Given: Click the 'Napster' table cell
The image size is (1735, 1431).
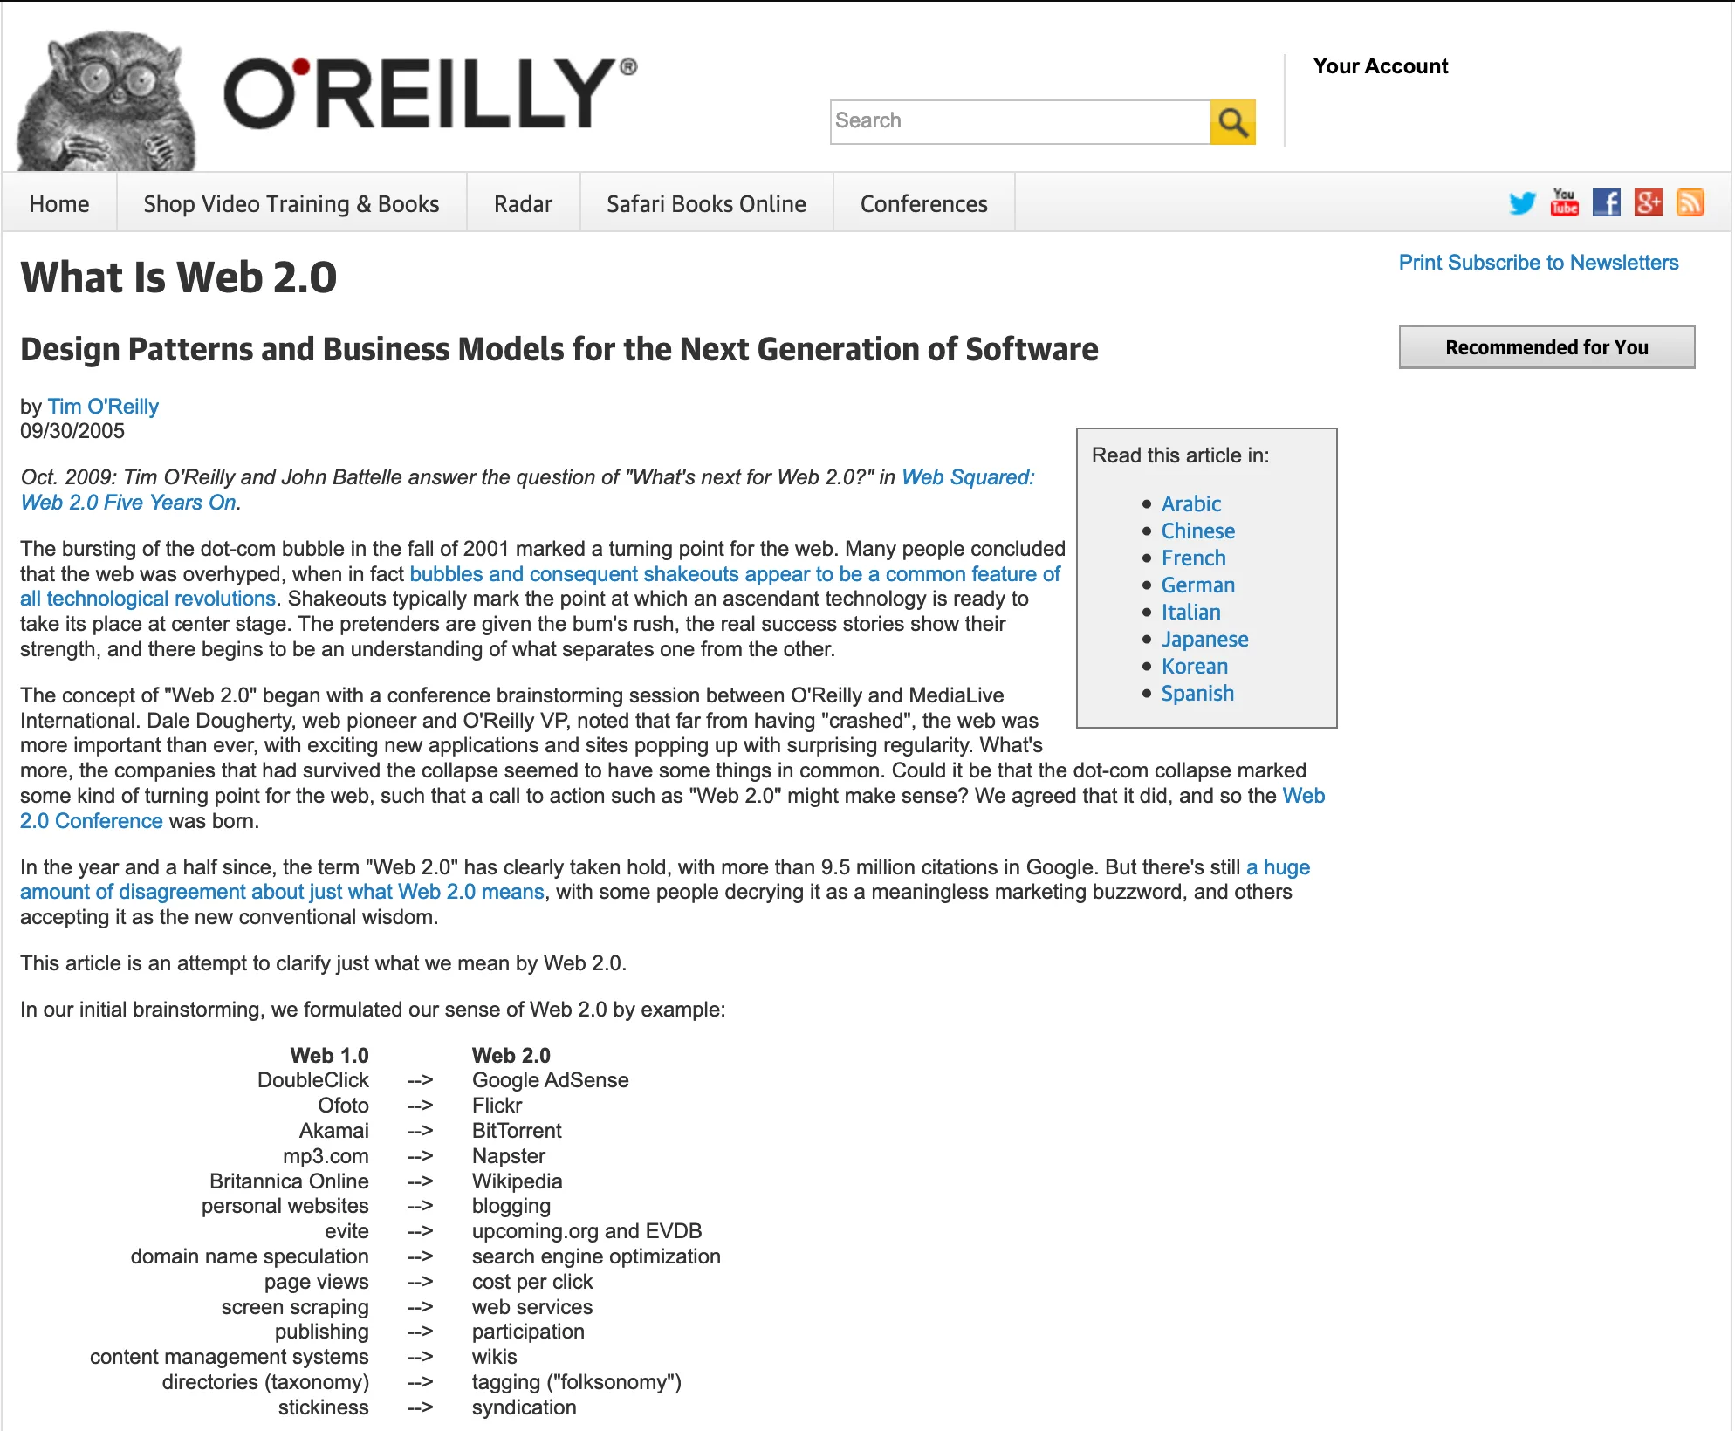Looking at the screenshot, I should (x=508, y=1156).
